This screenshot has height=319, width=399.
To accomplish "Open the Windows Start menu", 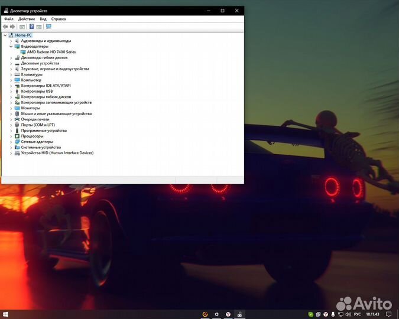I will [x=5, y=314].
